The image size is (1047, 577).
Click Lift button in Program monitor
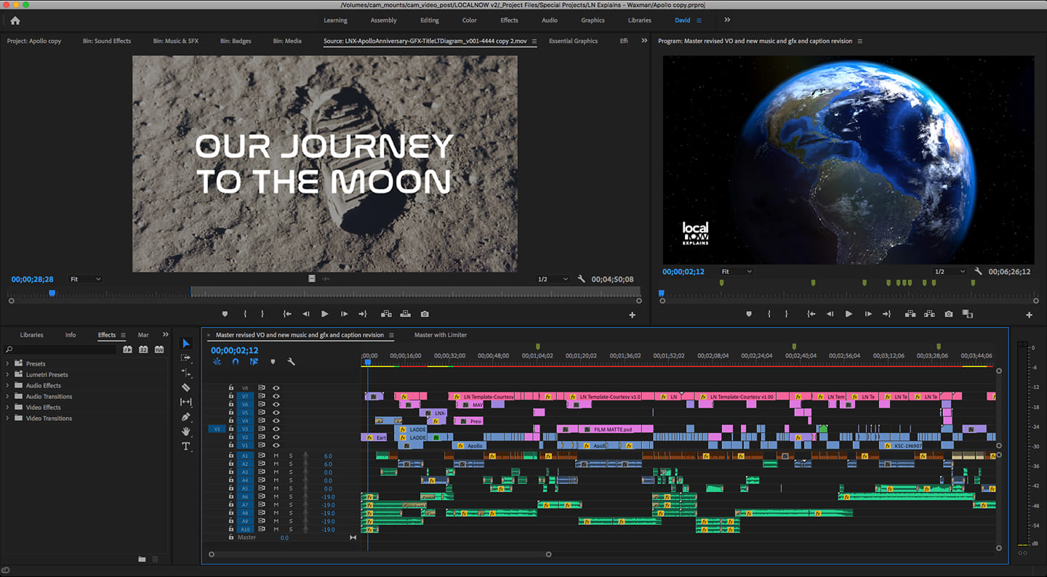[910, 314]
